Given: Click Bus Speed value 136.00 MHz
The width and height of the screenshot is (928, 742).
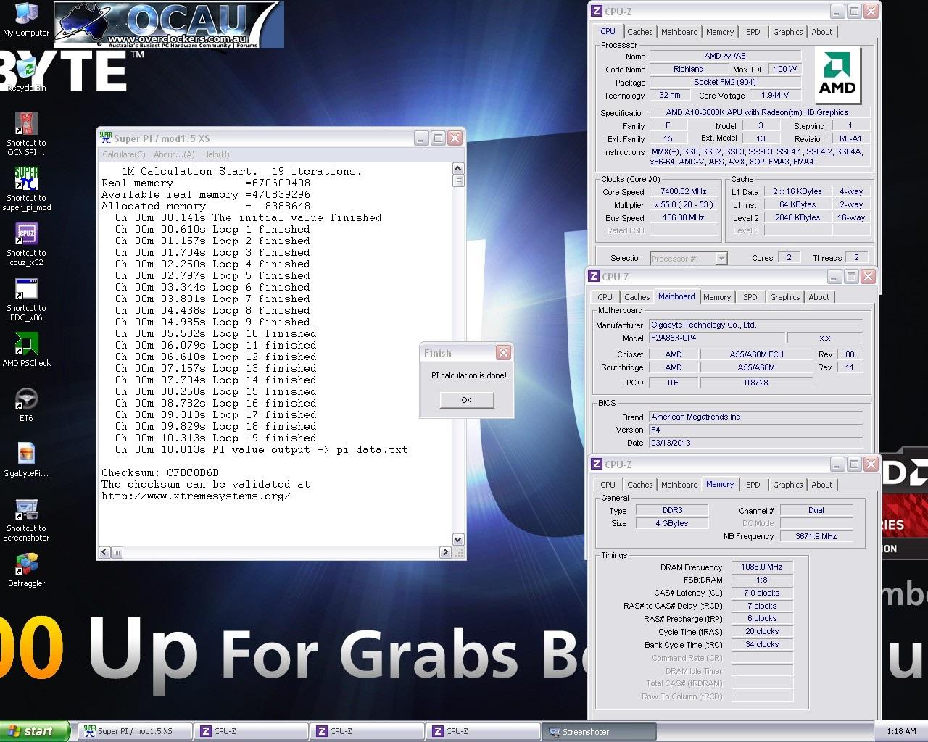Looking at the screenshot, I should point(684,218).
